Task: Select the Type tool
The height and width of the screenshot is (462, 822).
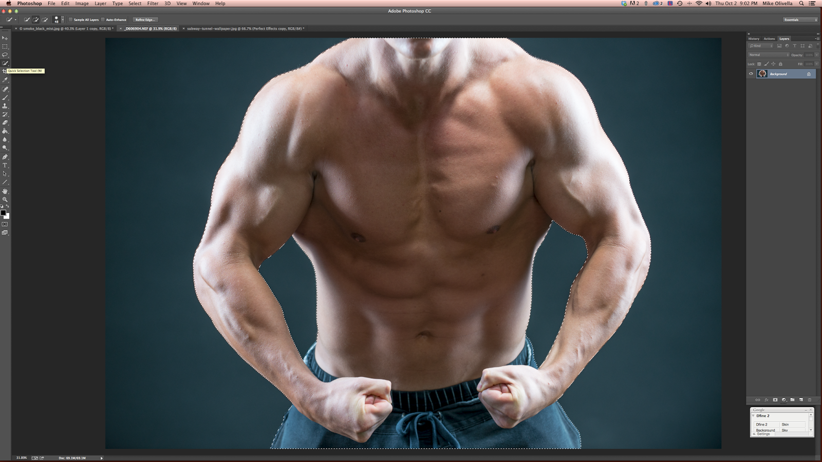Action: pos(5,165)
